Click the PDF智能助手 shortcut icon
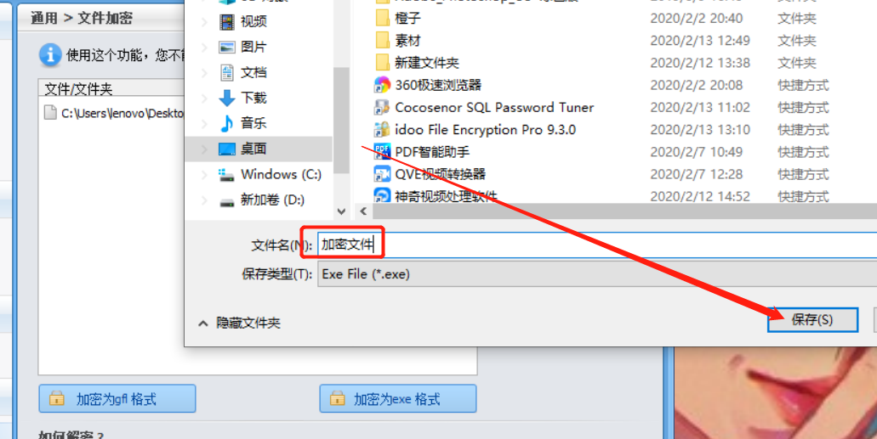877x439 pixels. (x=382, y=152)
